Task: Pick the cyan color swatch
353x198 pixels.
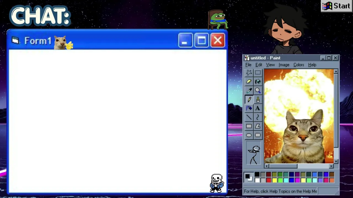Action: [x=286, y=180]
